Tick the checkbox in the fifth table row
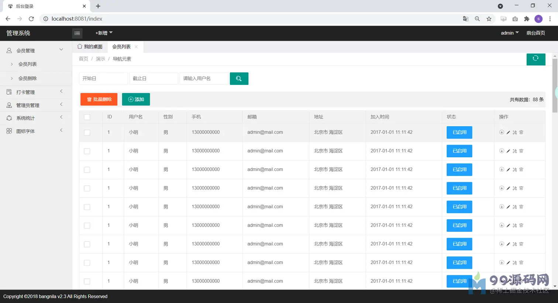This screenshot has width=558, height=303. pyautogui.click(x=87, y=207)
